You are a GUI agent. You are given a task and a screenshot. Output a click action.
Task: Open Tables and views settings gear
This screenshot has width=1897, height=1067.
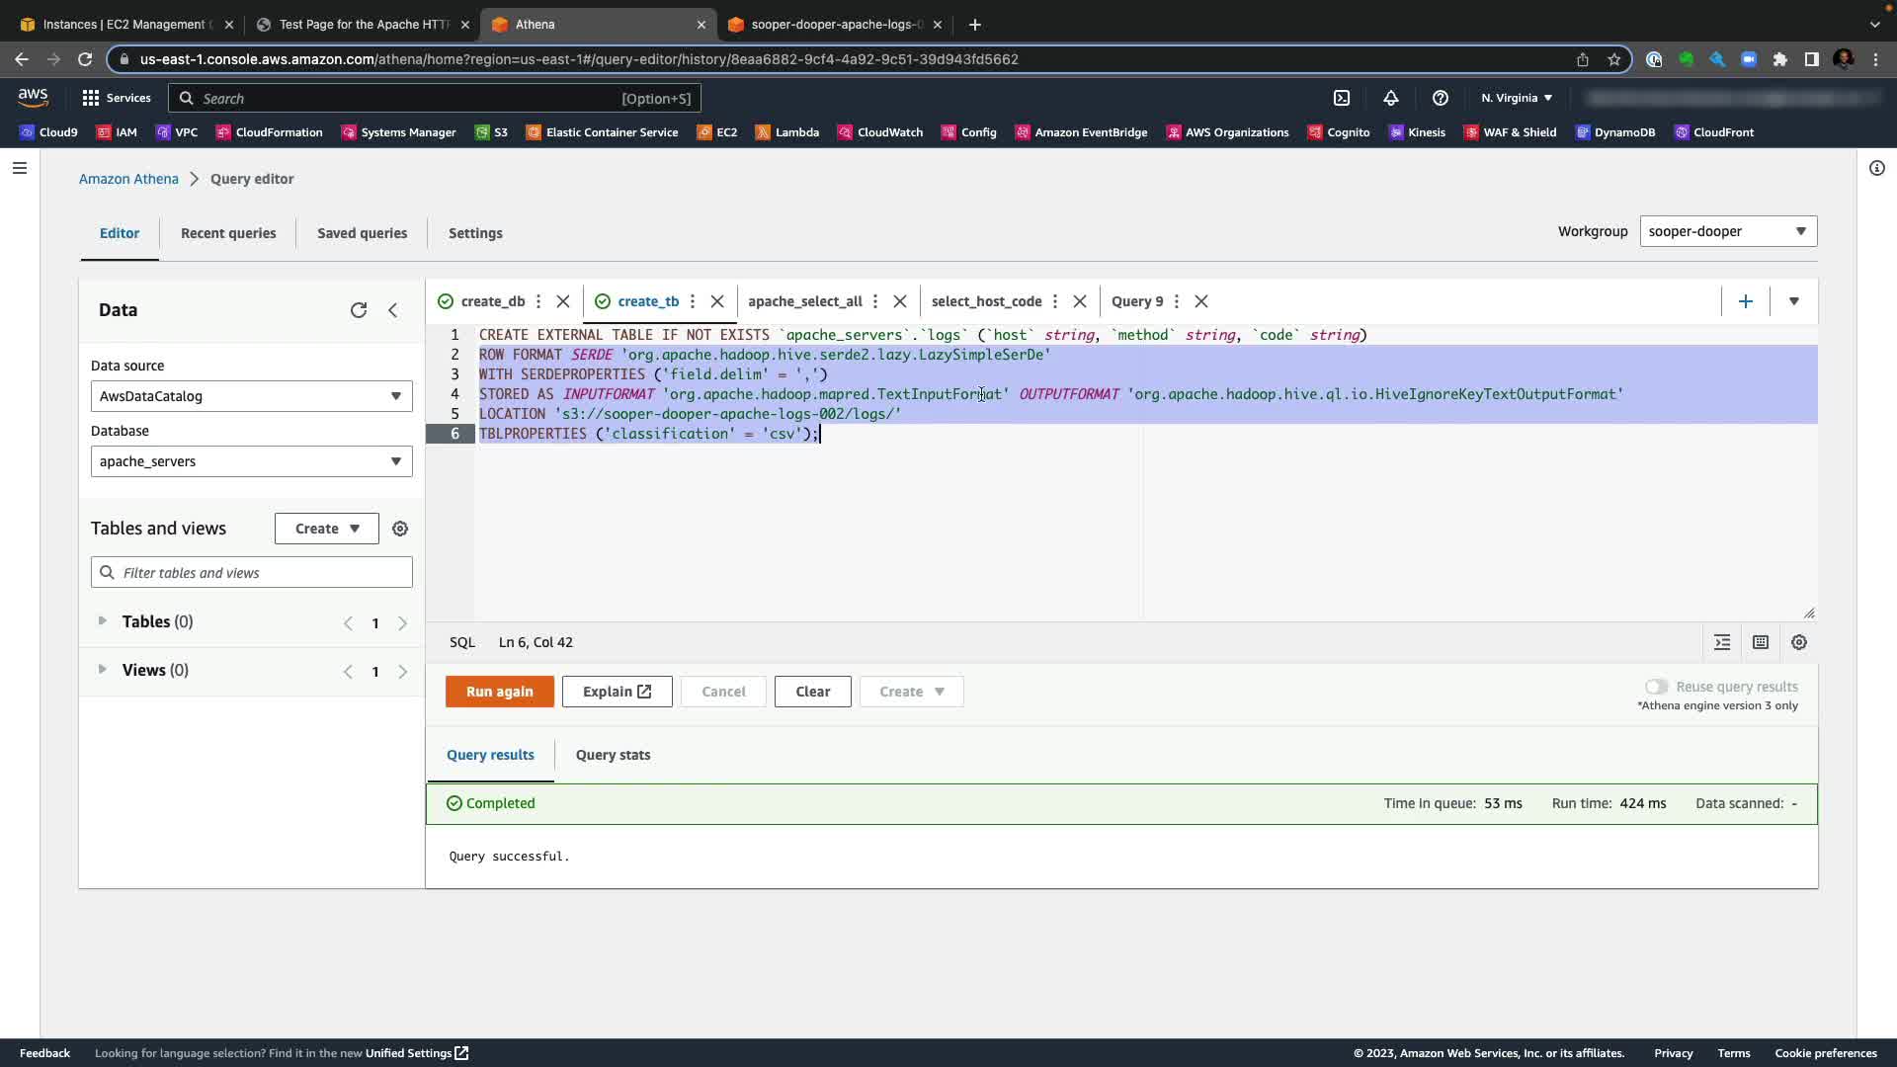(x=400, y=529)
